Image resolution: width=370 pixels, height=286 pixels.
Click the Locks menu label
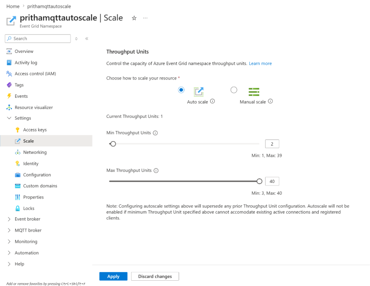[29, 209]
